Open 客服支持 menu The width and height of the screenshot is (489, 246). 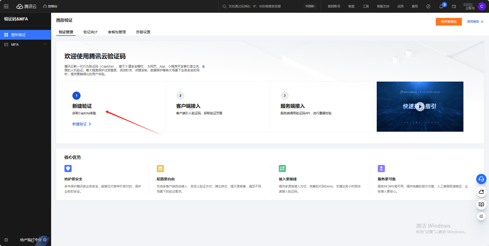[383, 6]
